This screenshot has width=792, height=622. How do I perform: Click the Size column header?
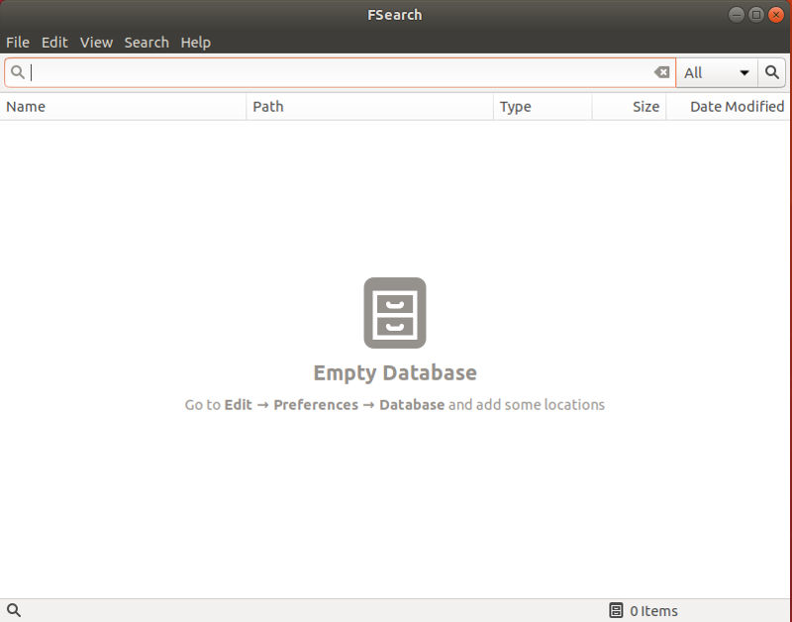(645, 106)
